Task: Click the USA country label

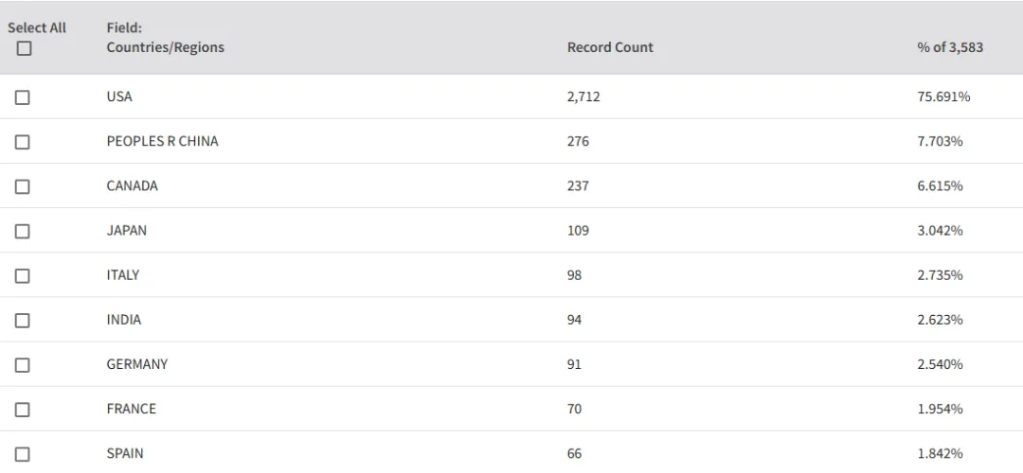Action: point(119,96)
